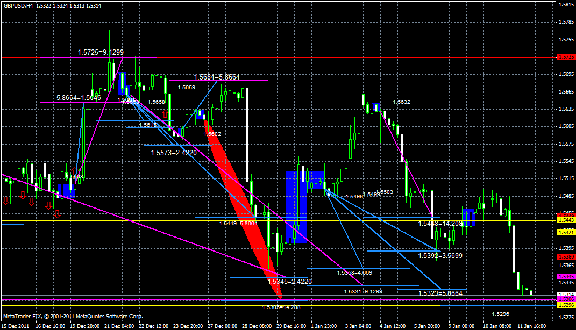Click the small blue box above the 1.5602 label
The image size is (576, 330).
coord(200,114)
